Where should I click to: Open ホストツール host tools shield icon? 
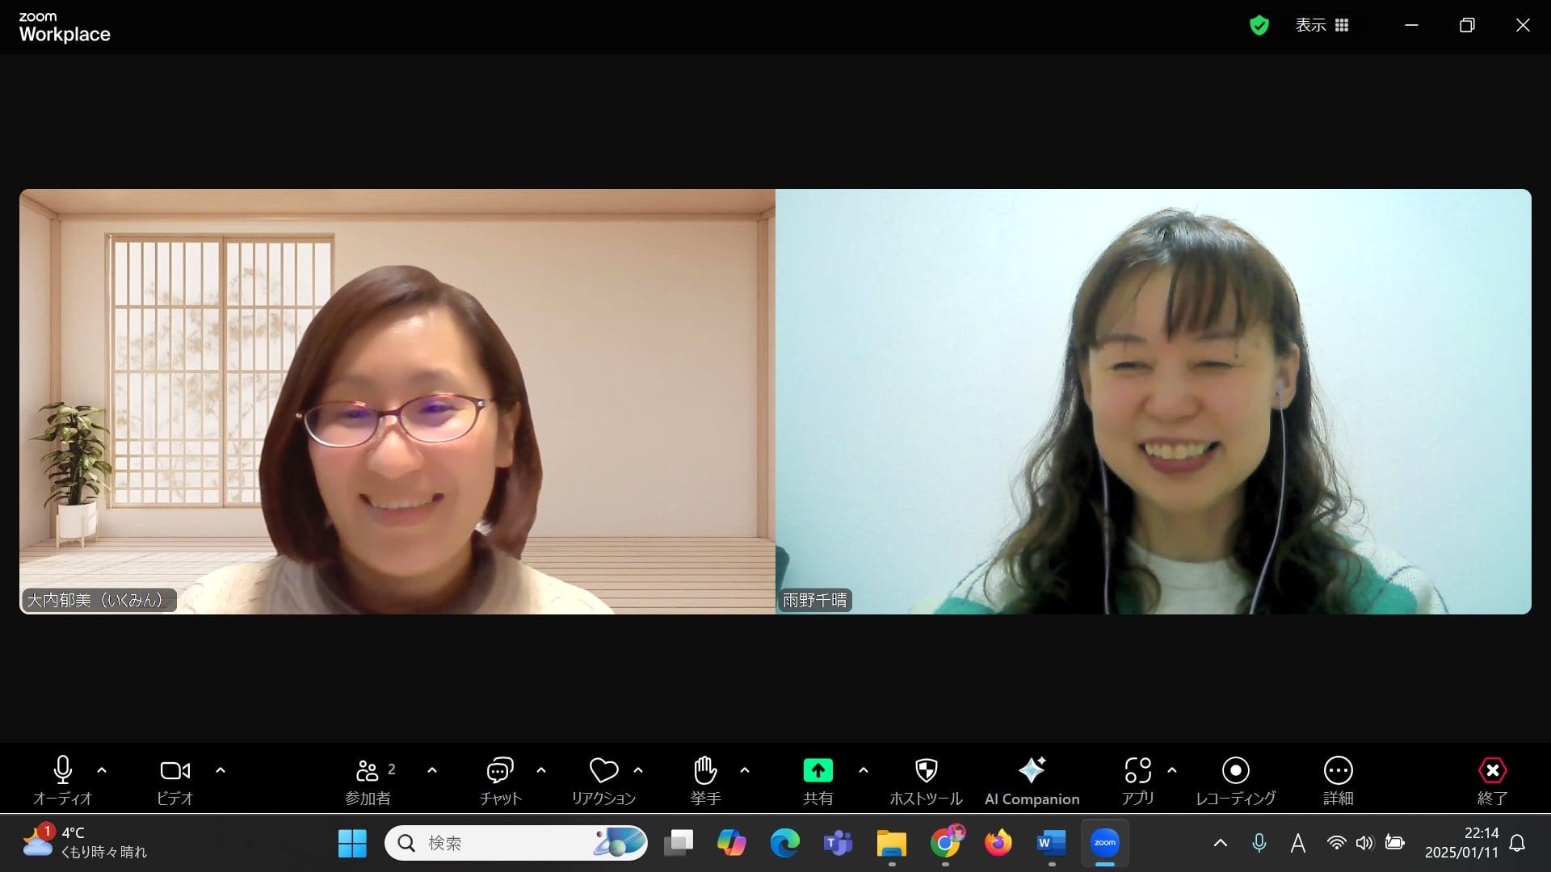[926, 771]
